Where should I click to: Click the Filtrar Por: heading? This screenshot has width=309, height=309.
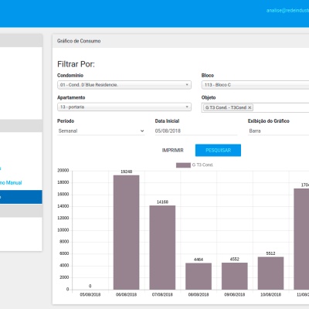tap(76, 64)
